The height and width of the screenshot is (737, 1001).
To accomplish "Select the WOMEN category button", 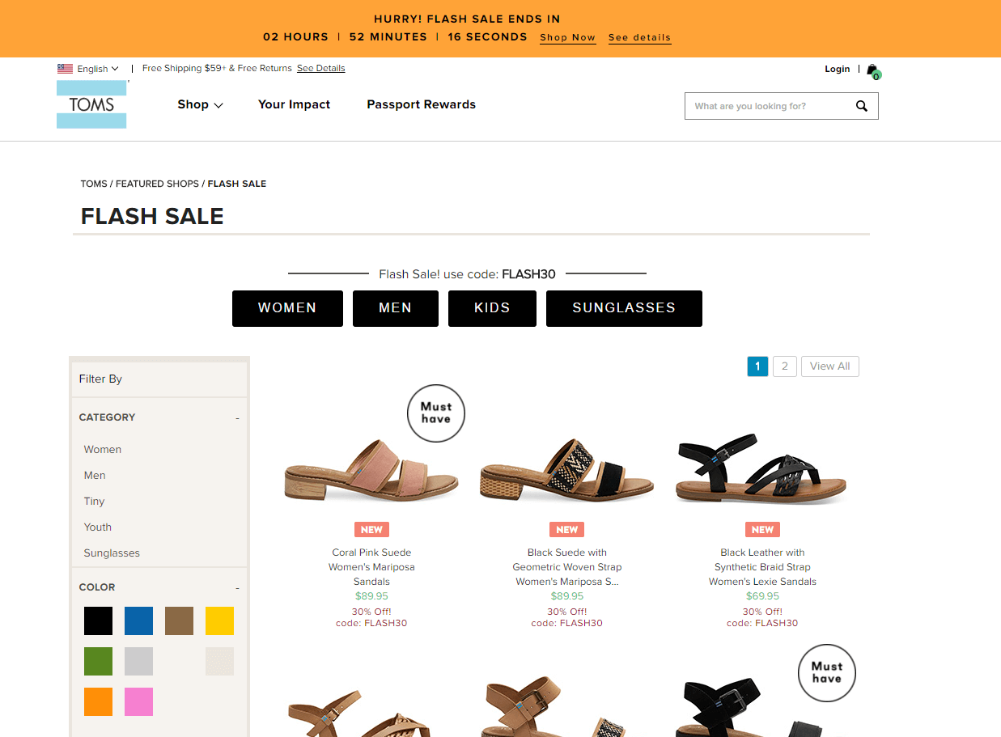I will [287, 308].
